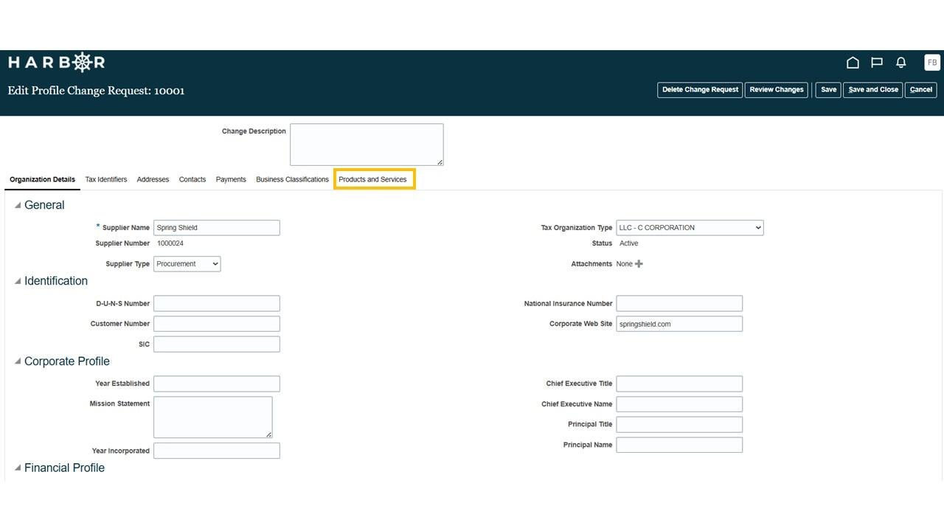Click the Cancel button
This screenshot has height=531, width=944.
click(921, 90)
